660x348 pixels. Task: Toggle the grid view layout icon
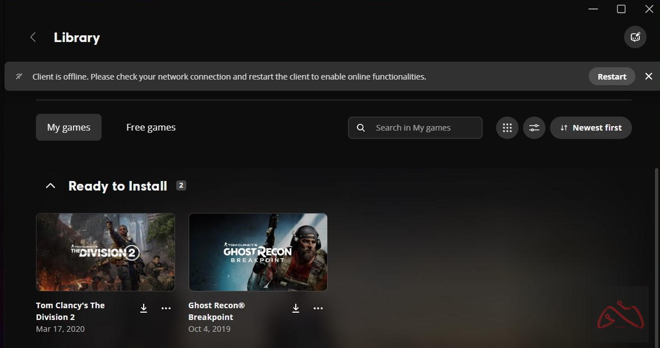tap(507, 128)
